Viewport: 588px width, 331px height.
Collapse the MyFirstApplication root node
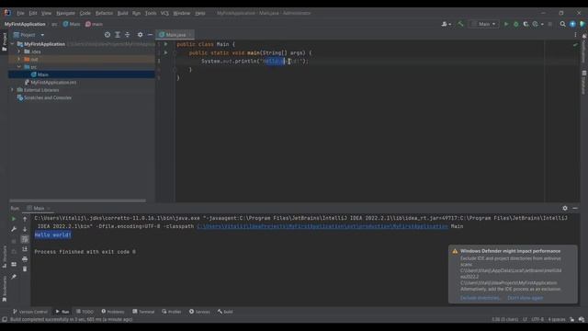coord(12,44)
